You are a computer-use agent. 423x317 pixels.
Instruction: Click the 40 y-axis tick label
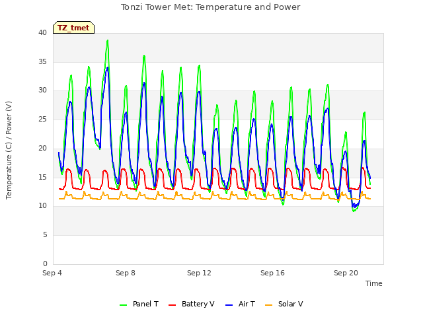[x=42, y=33]
